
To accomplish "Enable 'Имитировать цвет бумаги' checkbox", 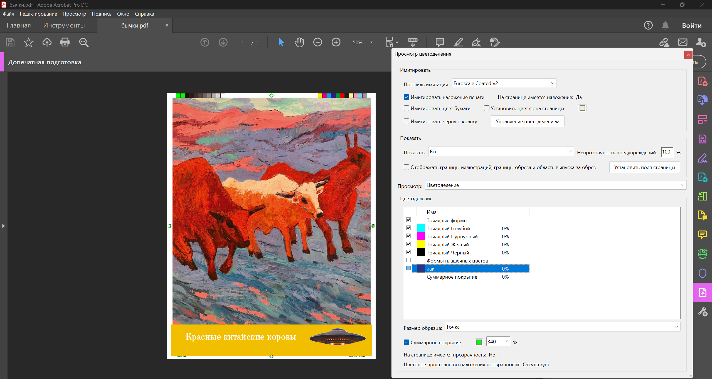I will tap(406, 108).
